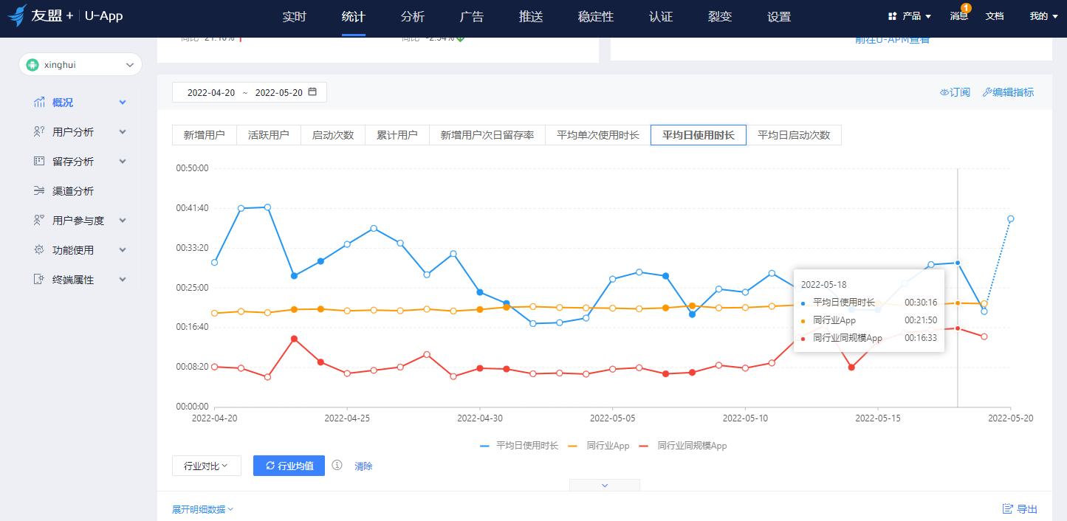Viewport: 1067px width, 521px height.
Task: Click the 清除 link to clear comparison
Action: (363, 466)
